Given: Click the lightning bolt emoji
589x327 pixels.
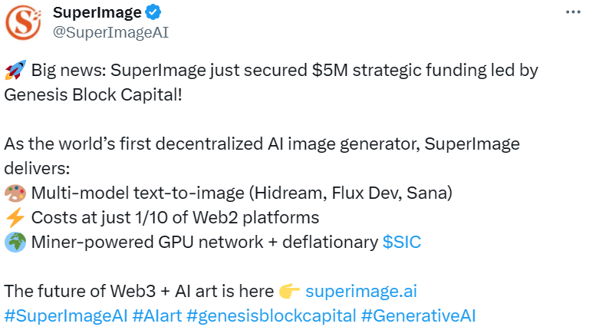Looking at the screenshot, I should [x=14, y=218].
